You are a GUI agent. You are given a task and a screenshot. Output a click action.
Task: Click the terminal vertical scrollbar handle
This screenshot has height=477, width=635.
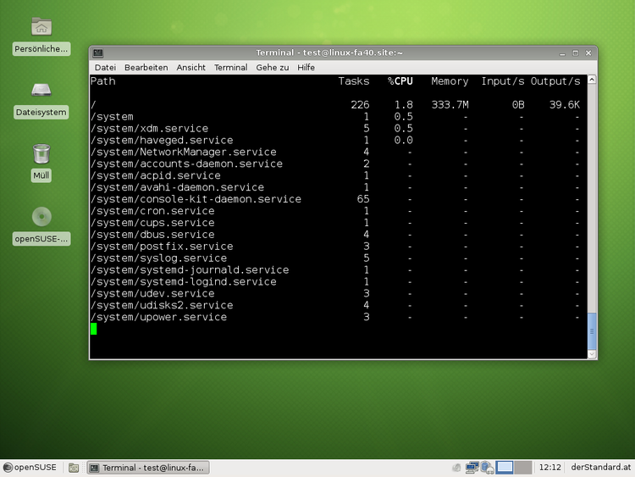tap(592, 331)
